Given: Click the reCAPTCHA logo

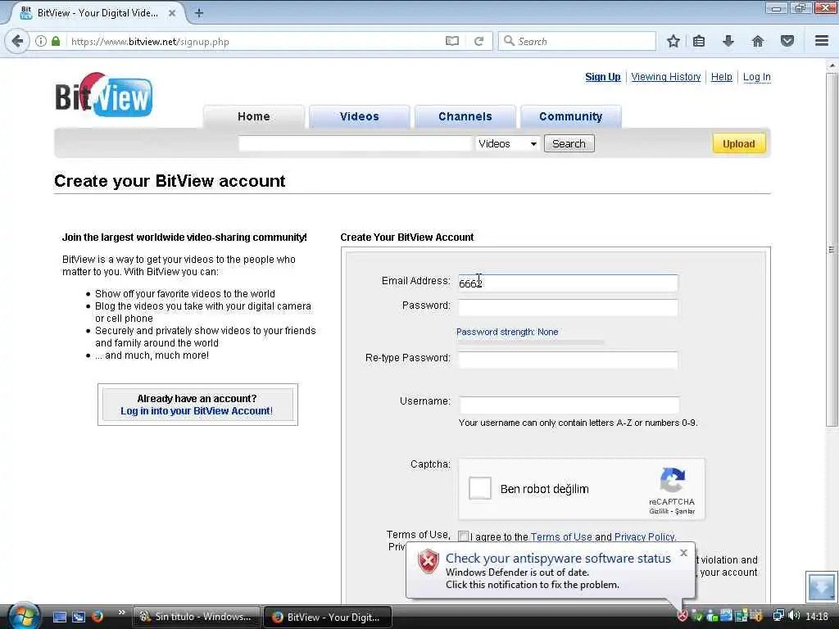Looking at the screenshot, I should click(x=672, y=480).
